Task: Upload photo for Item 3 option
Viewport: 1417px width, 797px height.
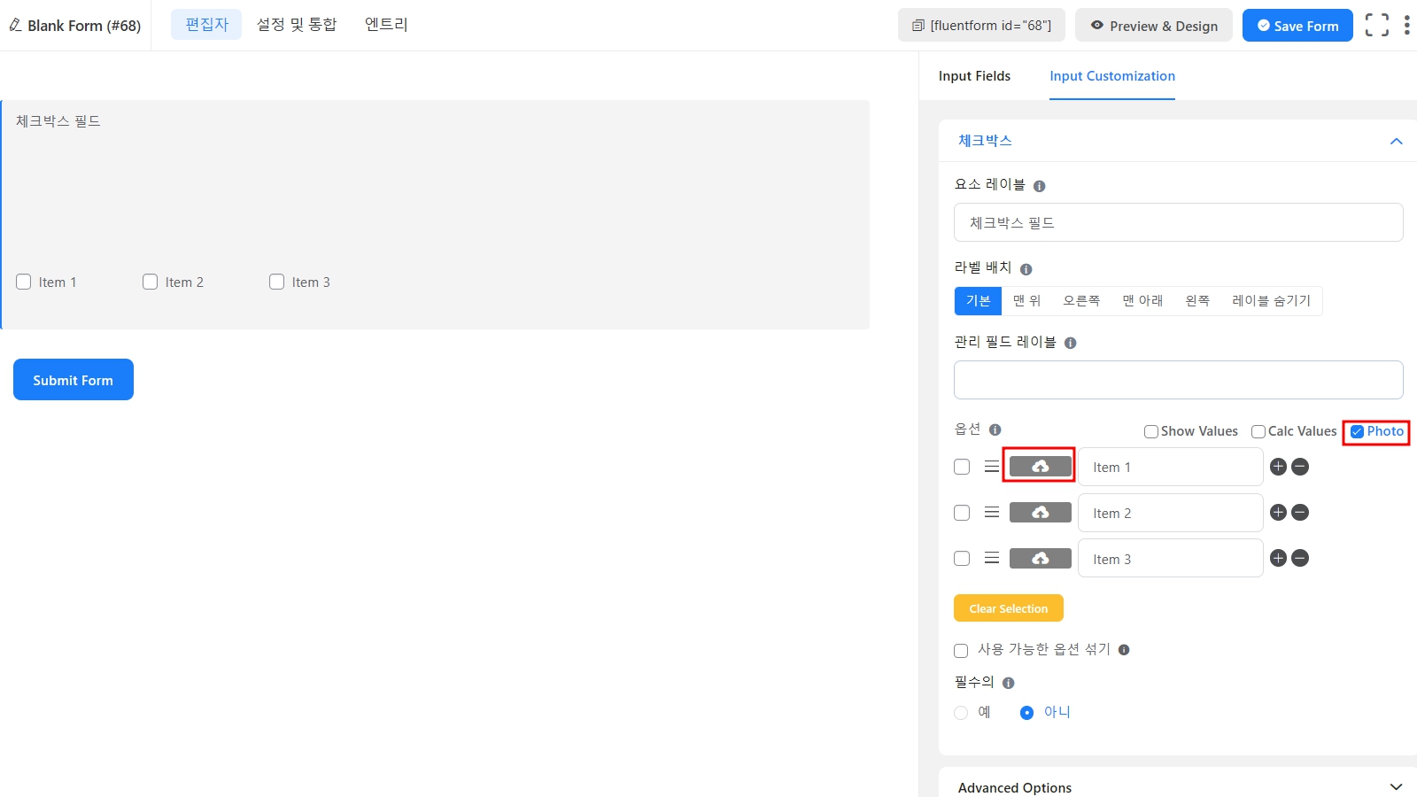Action: tap(1040, 558)
